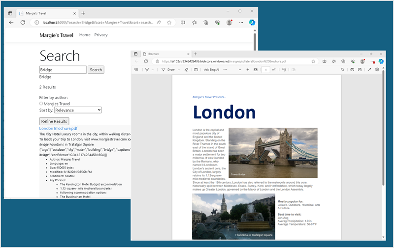Reload the Margie's Travel page

[x=23, y=23]
